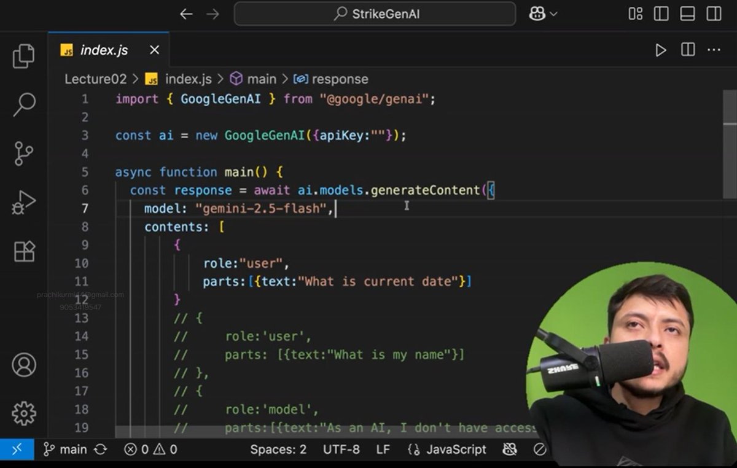Open the Accounts menu icon
This screenshot has height=468, width=737.
24,365
